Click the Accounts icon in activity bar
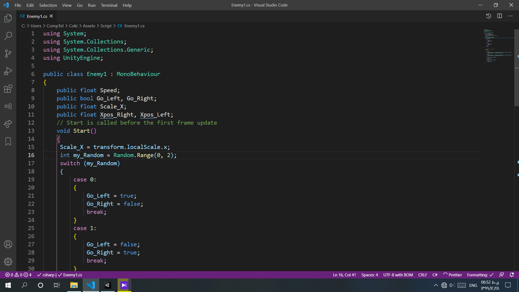519x292 pixels. click(8, 244)
